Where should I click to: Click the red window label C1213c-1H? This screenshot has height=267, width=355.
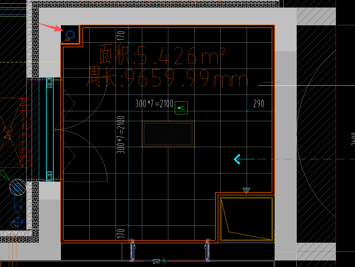click(25, 132)
